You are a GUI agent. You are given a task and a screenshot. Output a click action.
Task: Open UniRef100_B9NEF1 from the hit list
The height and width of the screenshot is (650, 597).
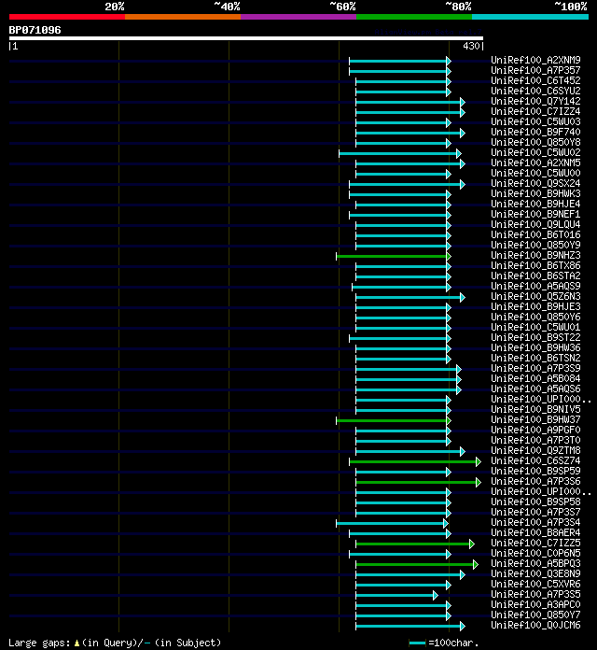tap(535, 214)
